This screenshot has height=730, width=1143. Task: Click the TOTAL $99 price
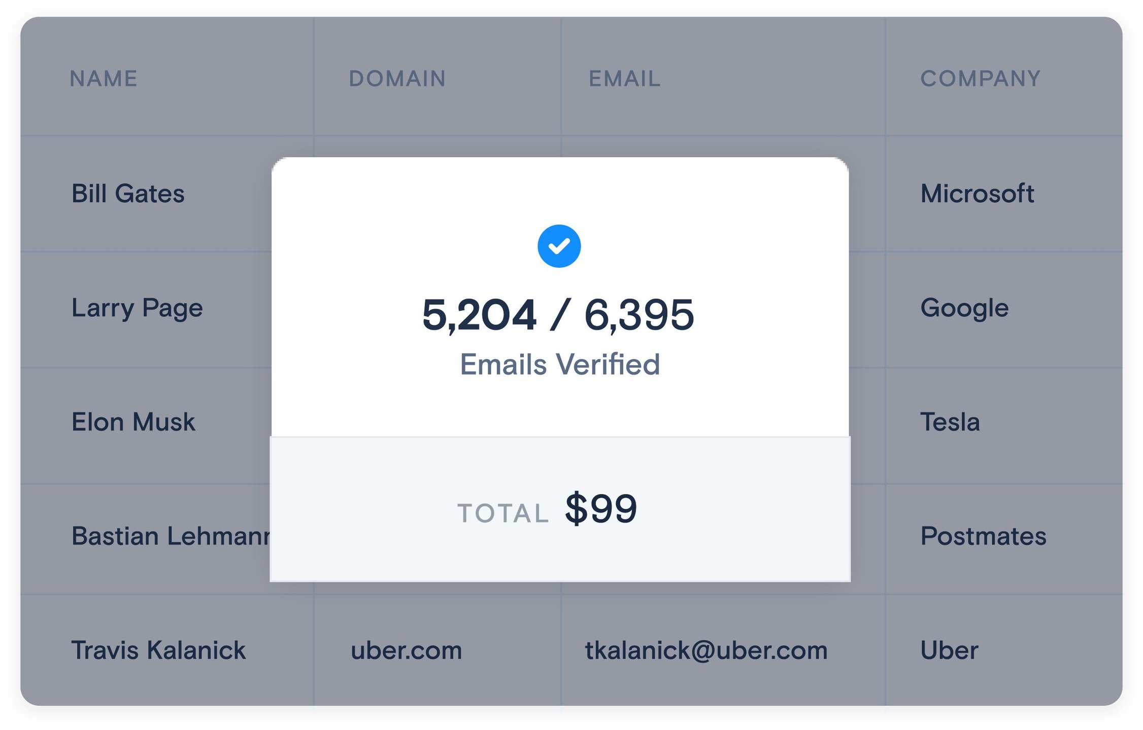point(547,508)
